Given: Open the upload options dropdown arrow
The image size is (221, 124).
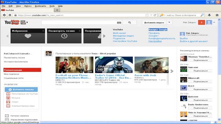Looking at the screenshot, I should [169, 22].
